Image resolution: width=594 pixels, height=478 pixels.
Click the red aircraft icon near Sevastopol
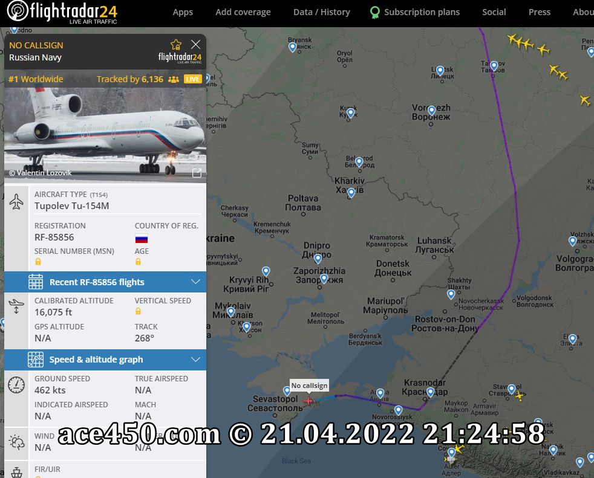coord(308,401)
